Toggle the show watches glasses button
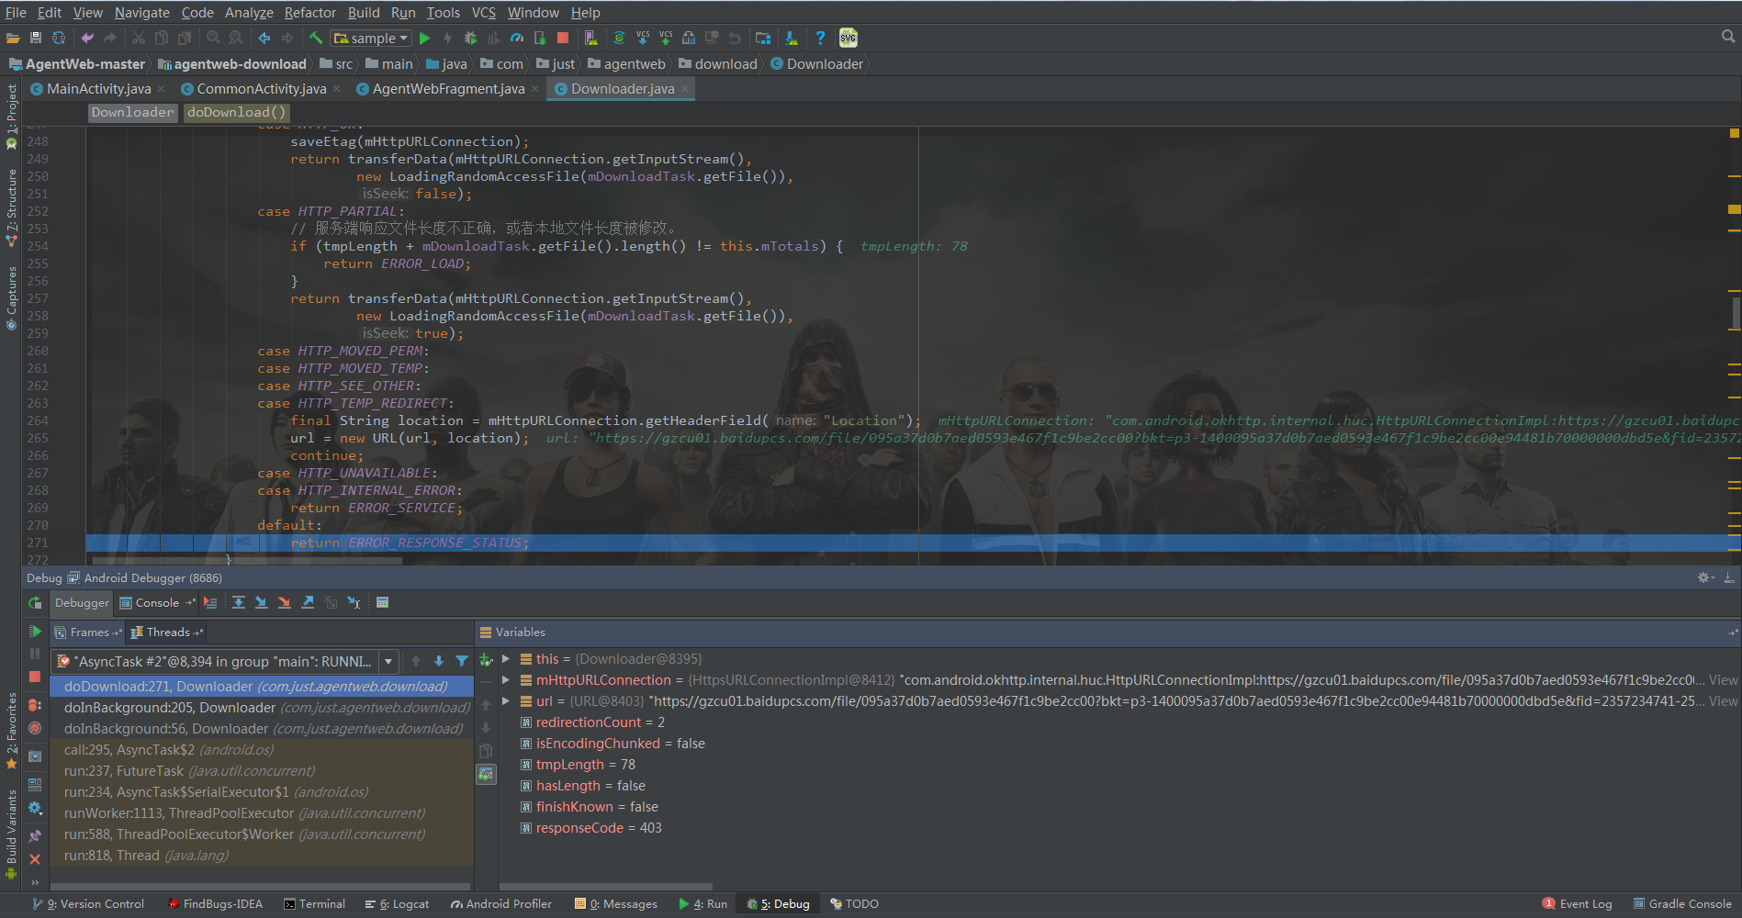The image size is (1742, 918). point(486,774)
